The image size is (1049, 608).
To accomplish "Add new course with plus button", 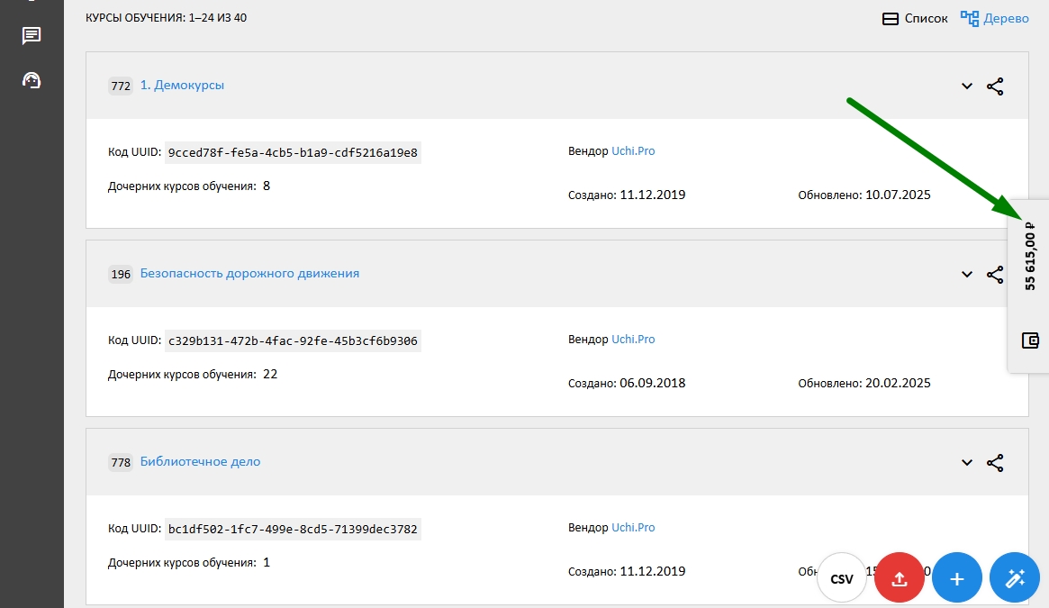I will 957,578.
